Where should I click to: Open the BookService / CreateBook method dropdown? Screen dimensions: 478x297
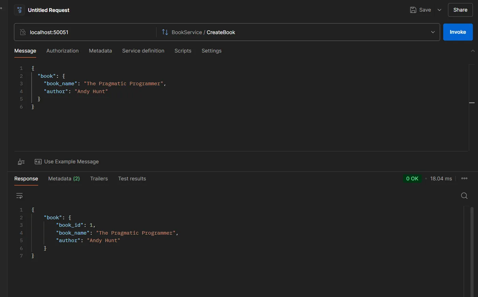[433, 32]
